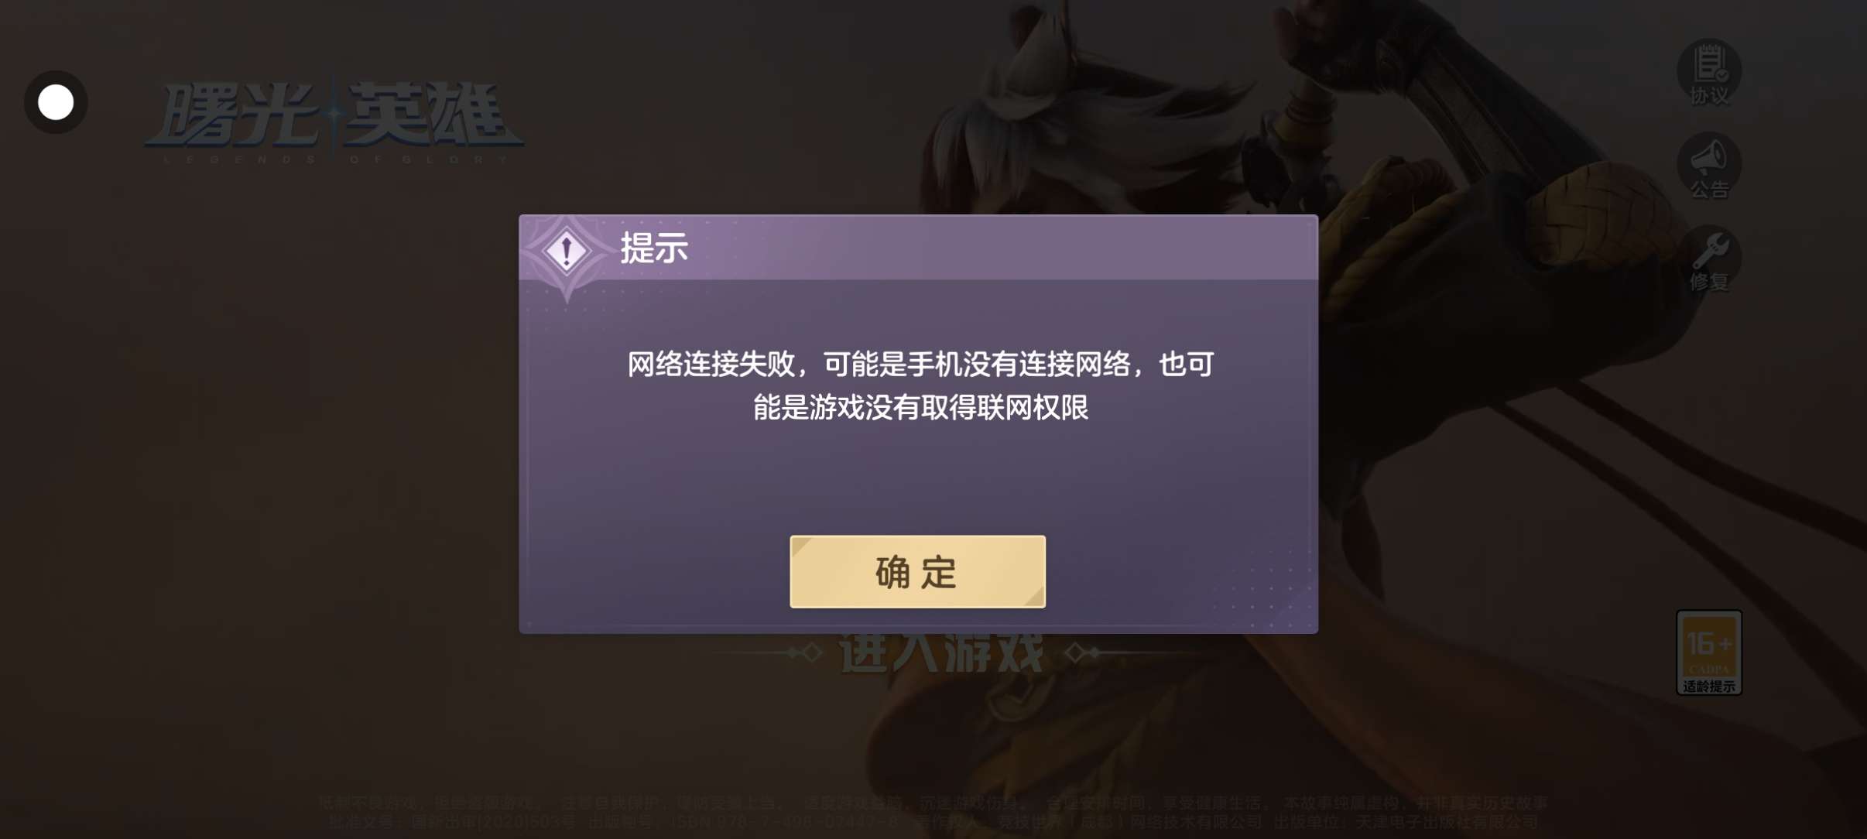Tap the white floating circle button
This screenshot has width=1867, height=839.
(x=56, y=102)
